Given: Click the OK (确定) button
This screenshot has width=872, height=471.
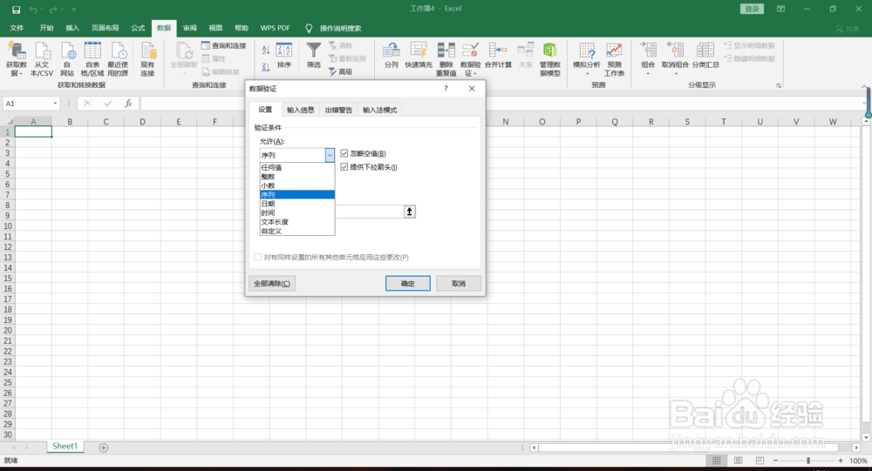Looking at the screenshot, I should (x=407, y=283).
